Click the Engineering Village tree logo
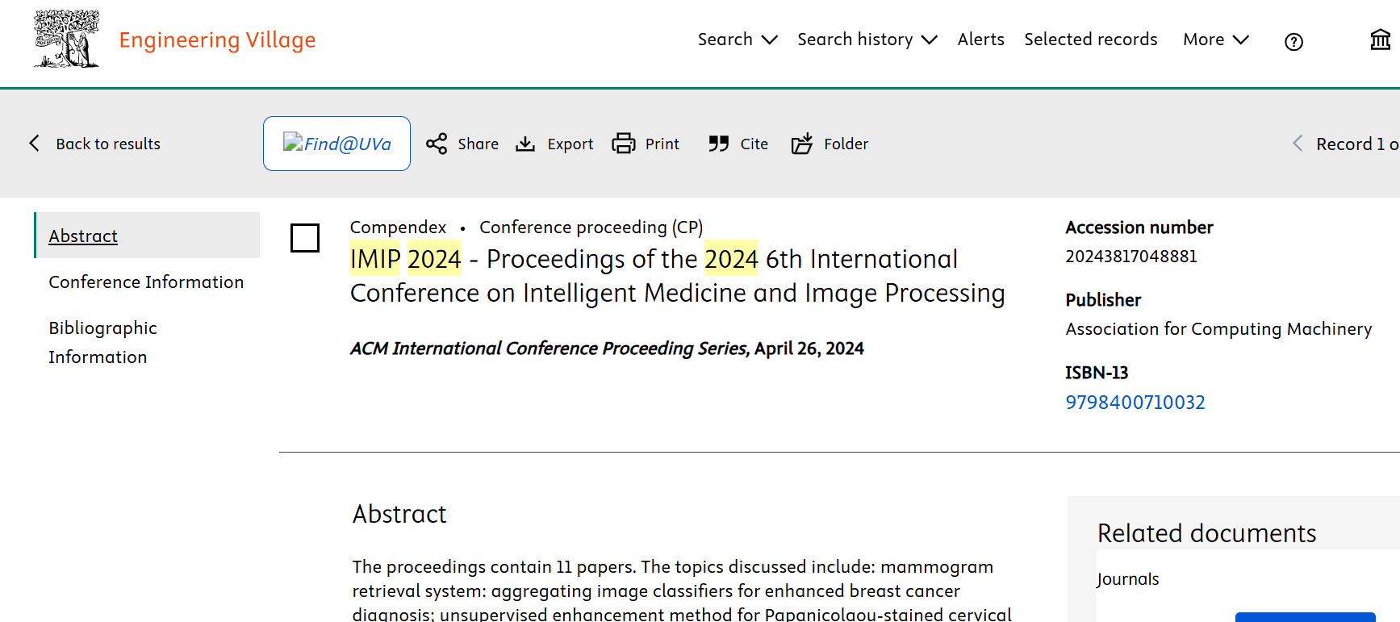This screenshot has height=622, width=1400. [66, 39]
